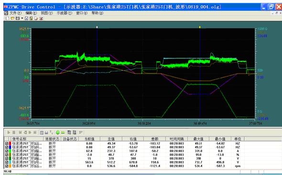Image resolution: width=282 pixels, height=175 pixels.
Task: Click the orange color swatch in signal list
Action: [10, 166]
